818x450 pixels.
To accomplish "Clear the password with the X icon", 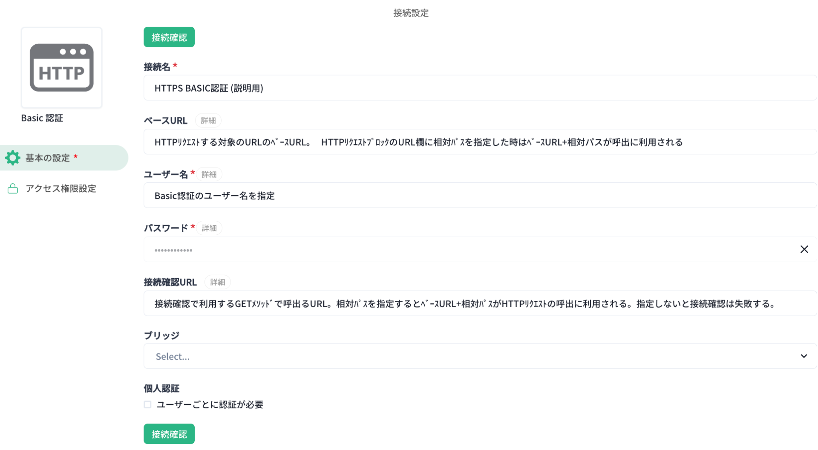I will [804, 249].
